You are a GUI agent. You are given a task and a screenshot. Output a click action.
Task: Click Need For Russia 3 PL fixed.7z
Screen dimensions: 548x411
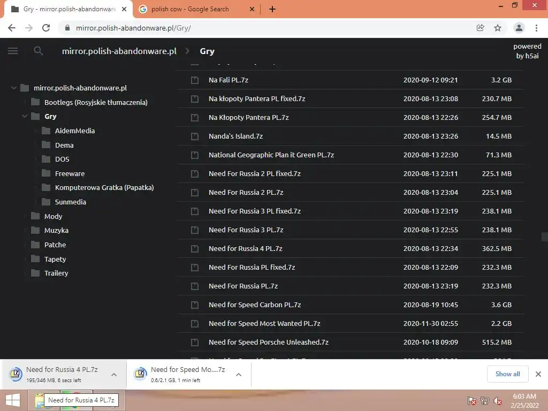tap(254, 211)
